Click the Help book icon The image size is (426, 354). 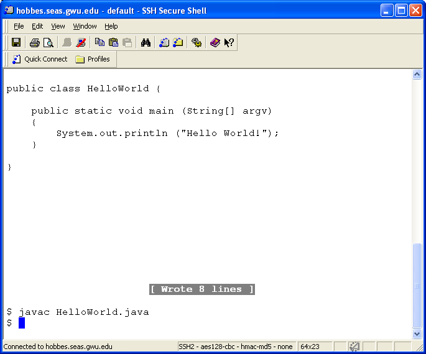[215, 42]
